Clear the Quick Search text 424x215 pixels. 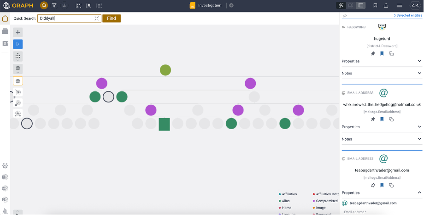tap(96, 18)
